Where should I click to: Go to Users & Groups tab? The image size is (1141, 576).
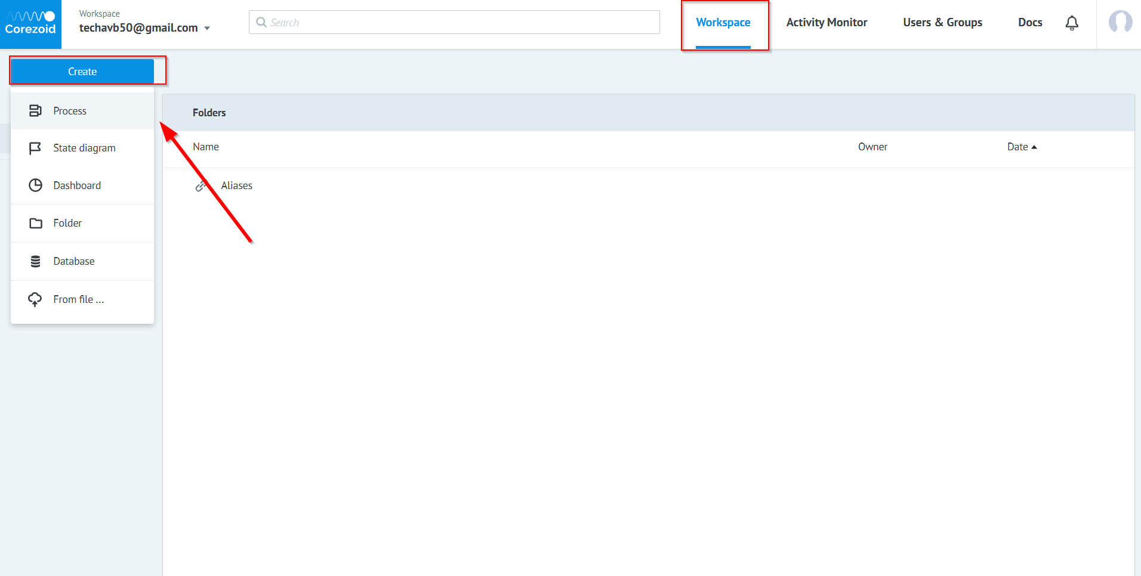[942, 23]
